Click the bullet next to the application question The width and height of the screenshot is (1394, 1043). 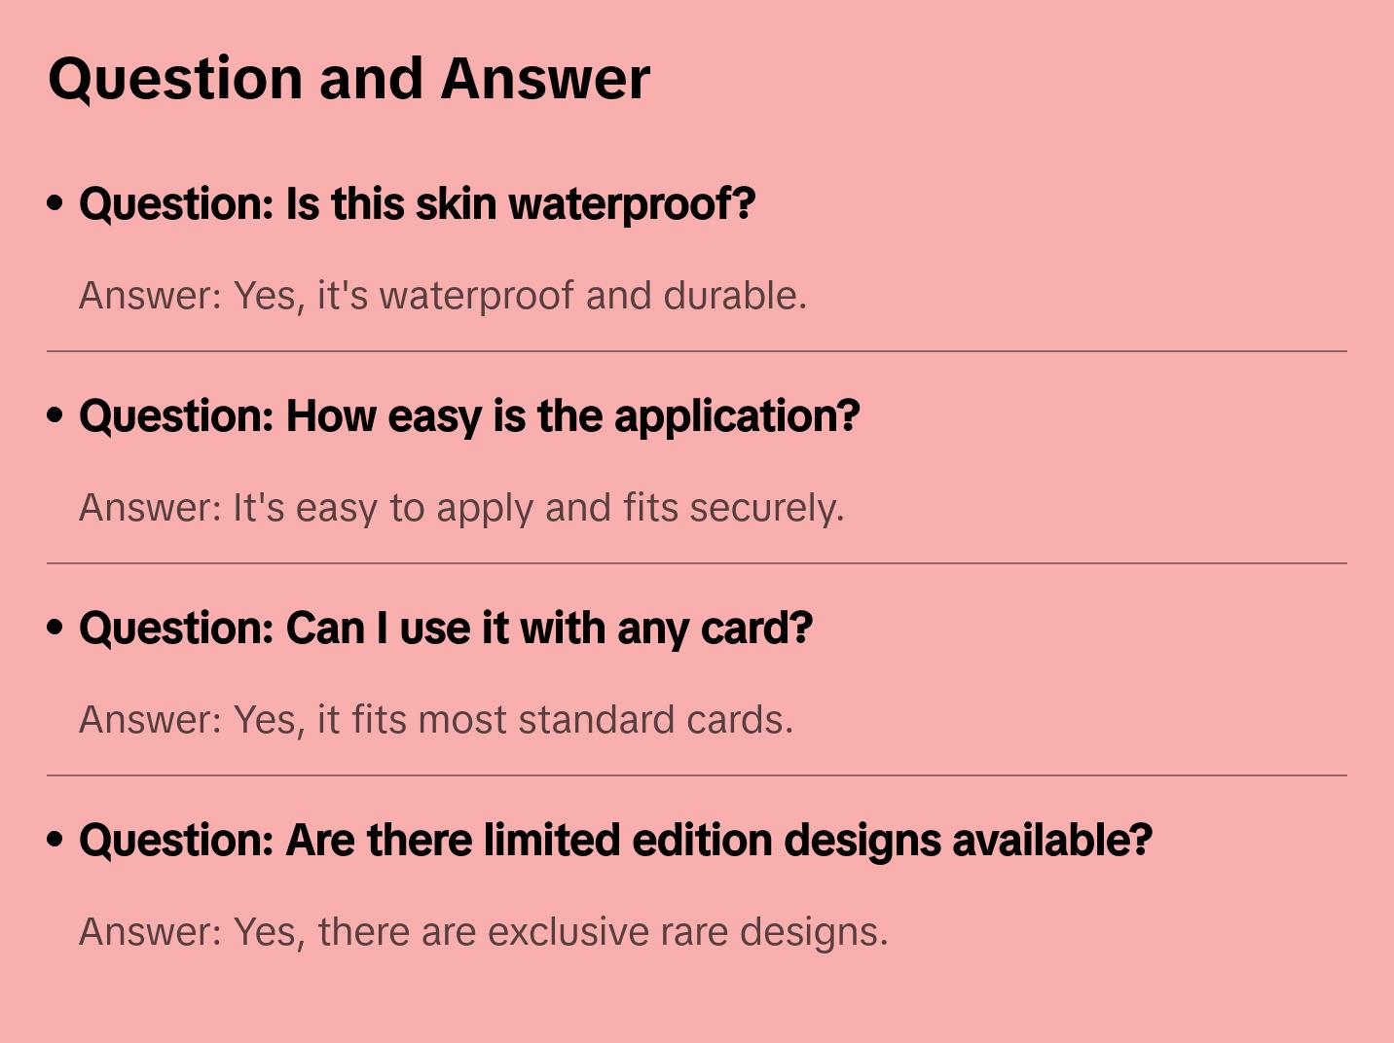point(55,416)
